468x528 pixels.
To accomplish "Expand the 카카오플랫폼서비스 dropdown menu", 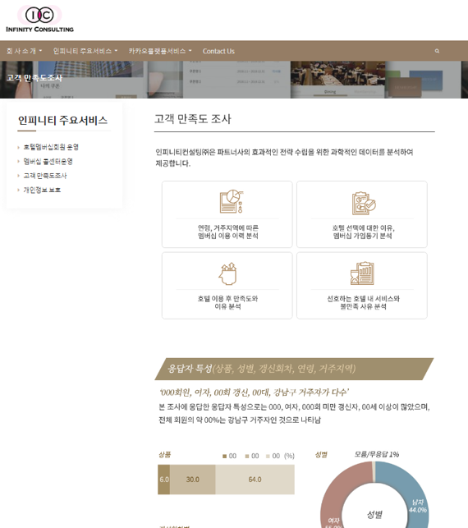I will click(x=160, y=51).
